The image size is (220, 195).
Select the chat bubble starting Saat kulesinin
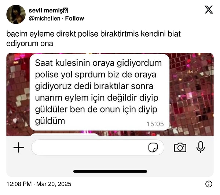[x=99, y=92]
